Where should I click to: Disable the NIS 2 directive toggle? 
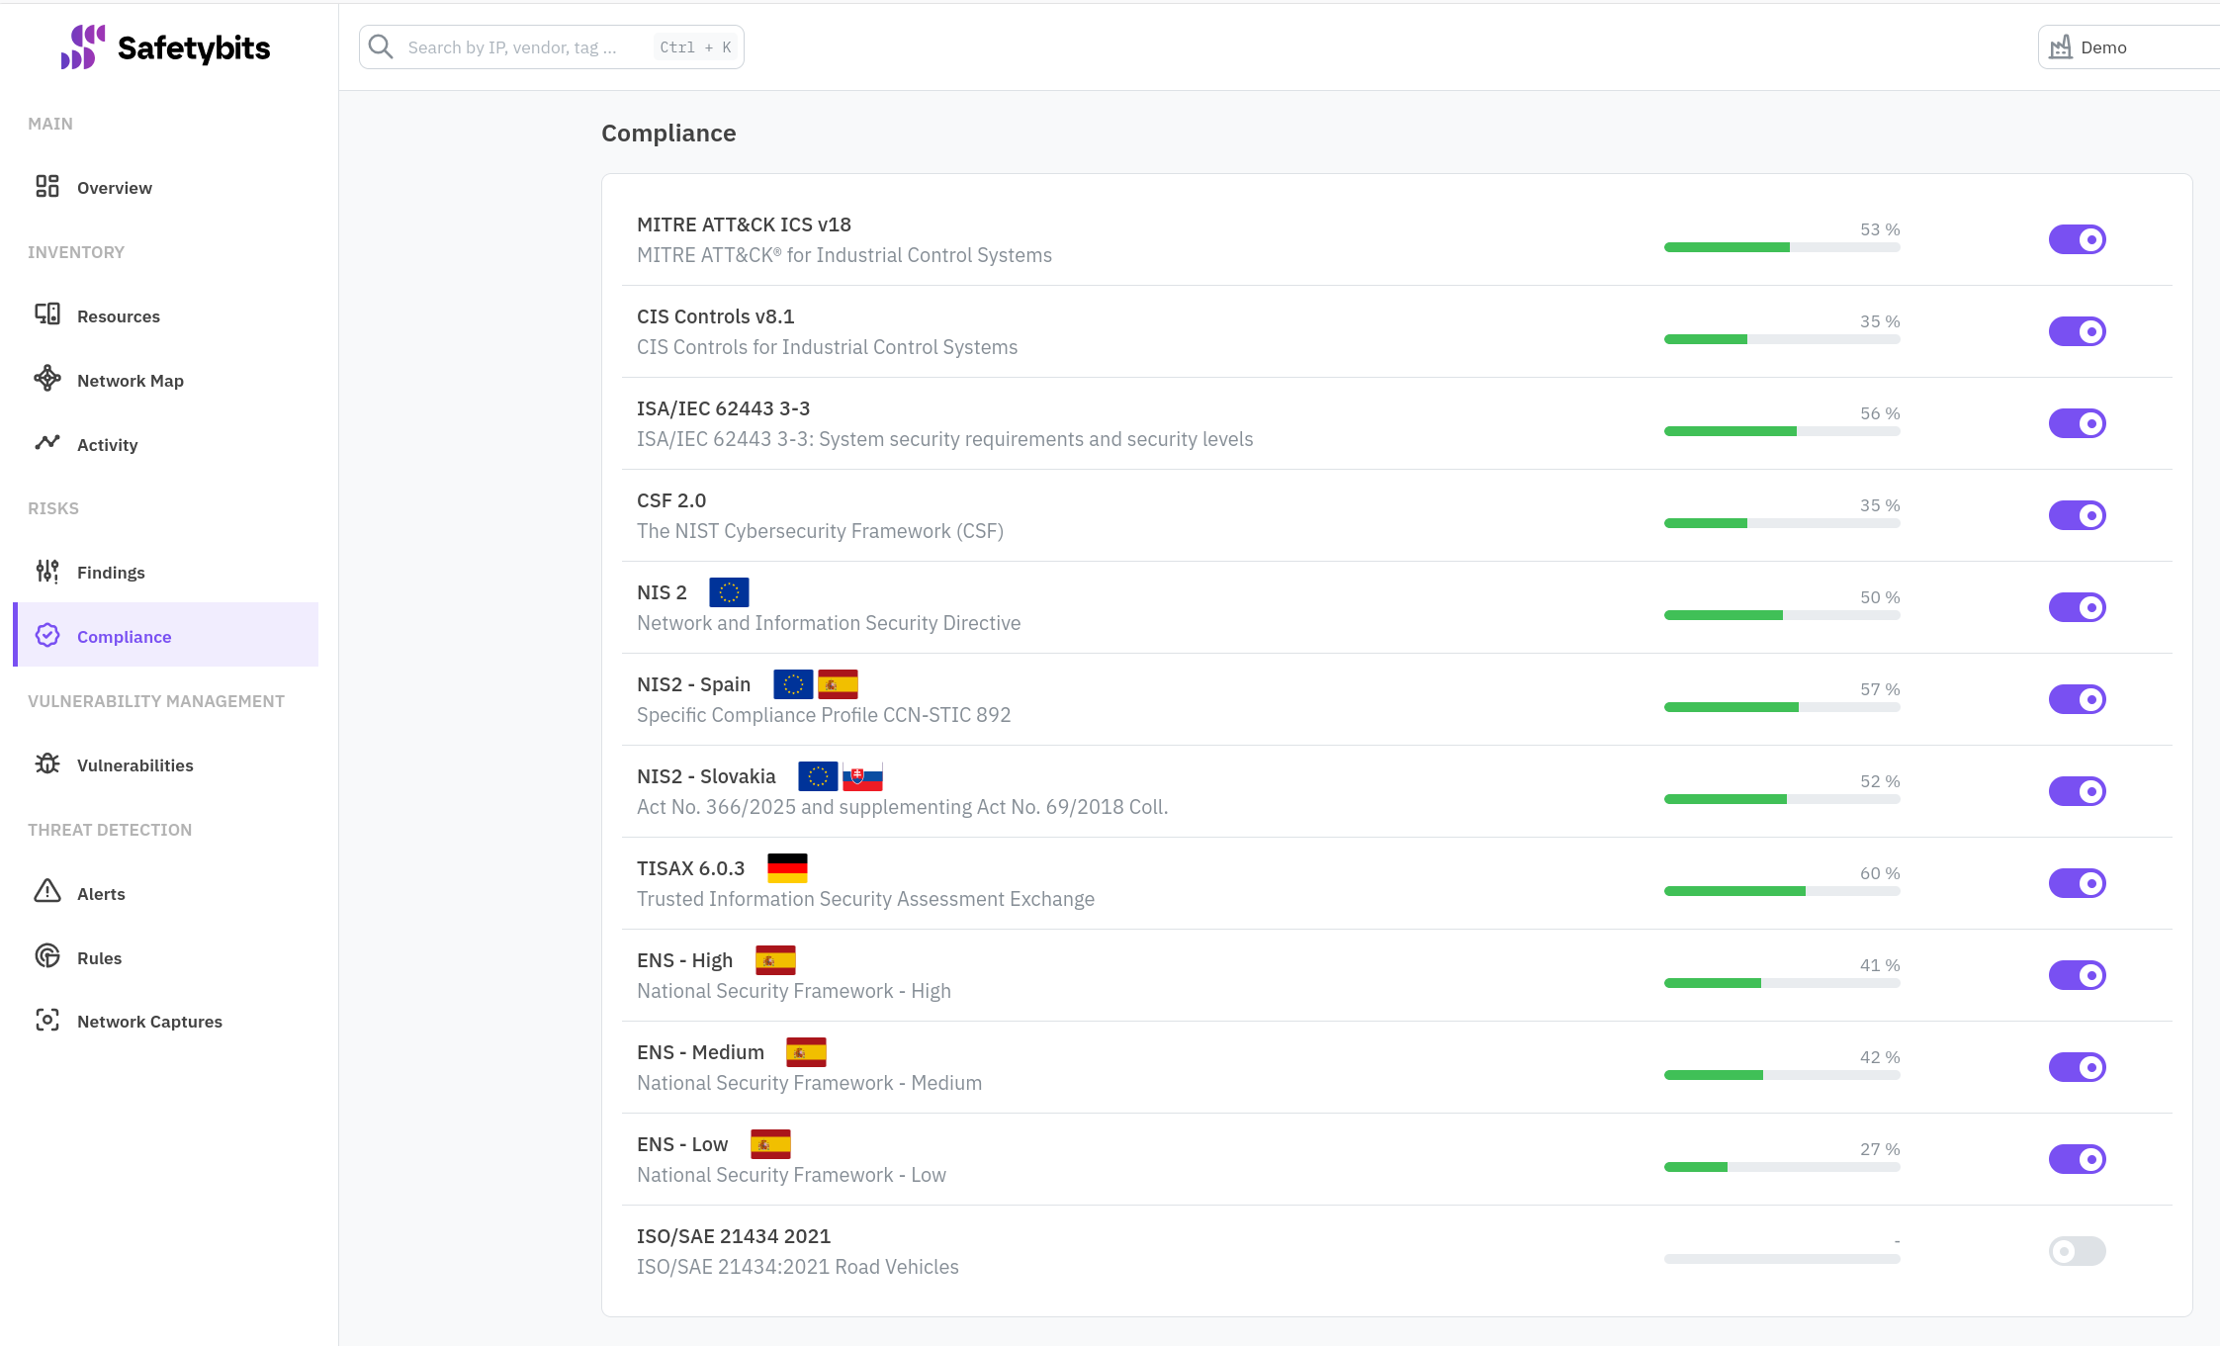(x=2077, y=607)
